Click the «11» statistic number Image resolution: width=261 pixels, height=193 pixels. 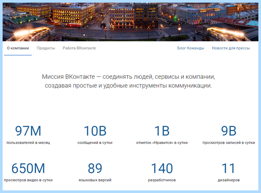pyautogui.click(x=228, y=168)
